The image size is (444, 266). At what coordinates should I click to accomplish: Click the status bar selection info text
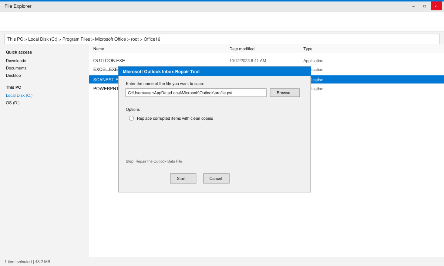27,262
